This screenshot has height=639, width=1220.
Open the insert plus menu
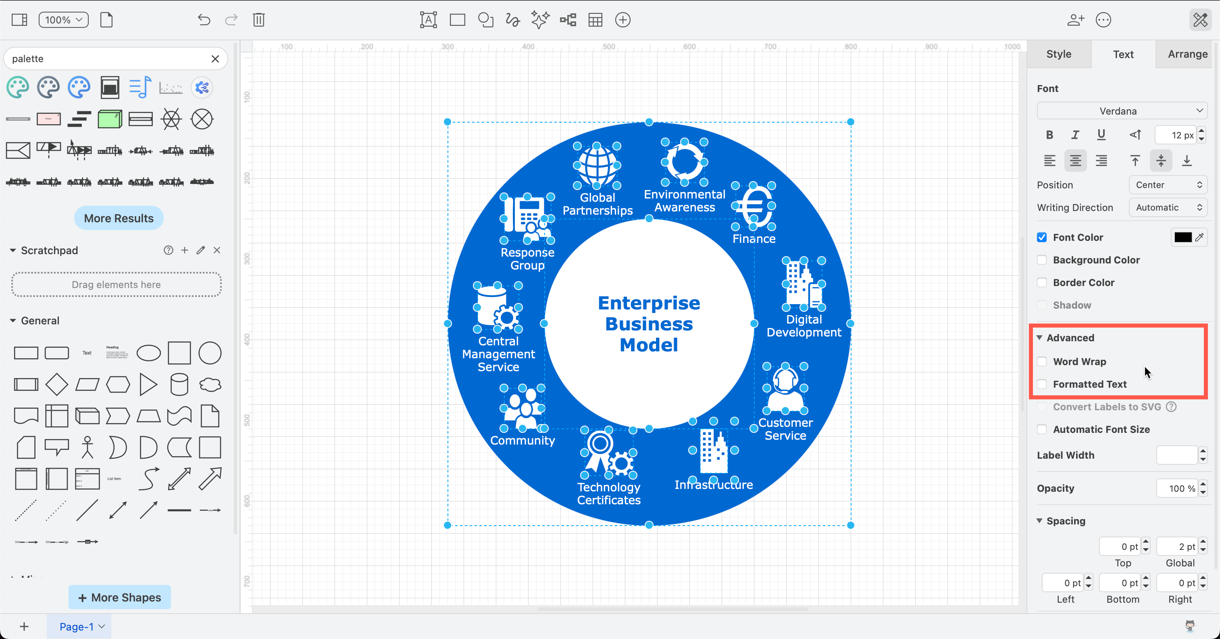pyautogui.click(x=623, y=20)
